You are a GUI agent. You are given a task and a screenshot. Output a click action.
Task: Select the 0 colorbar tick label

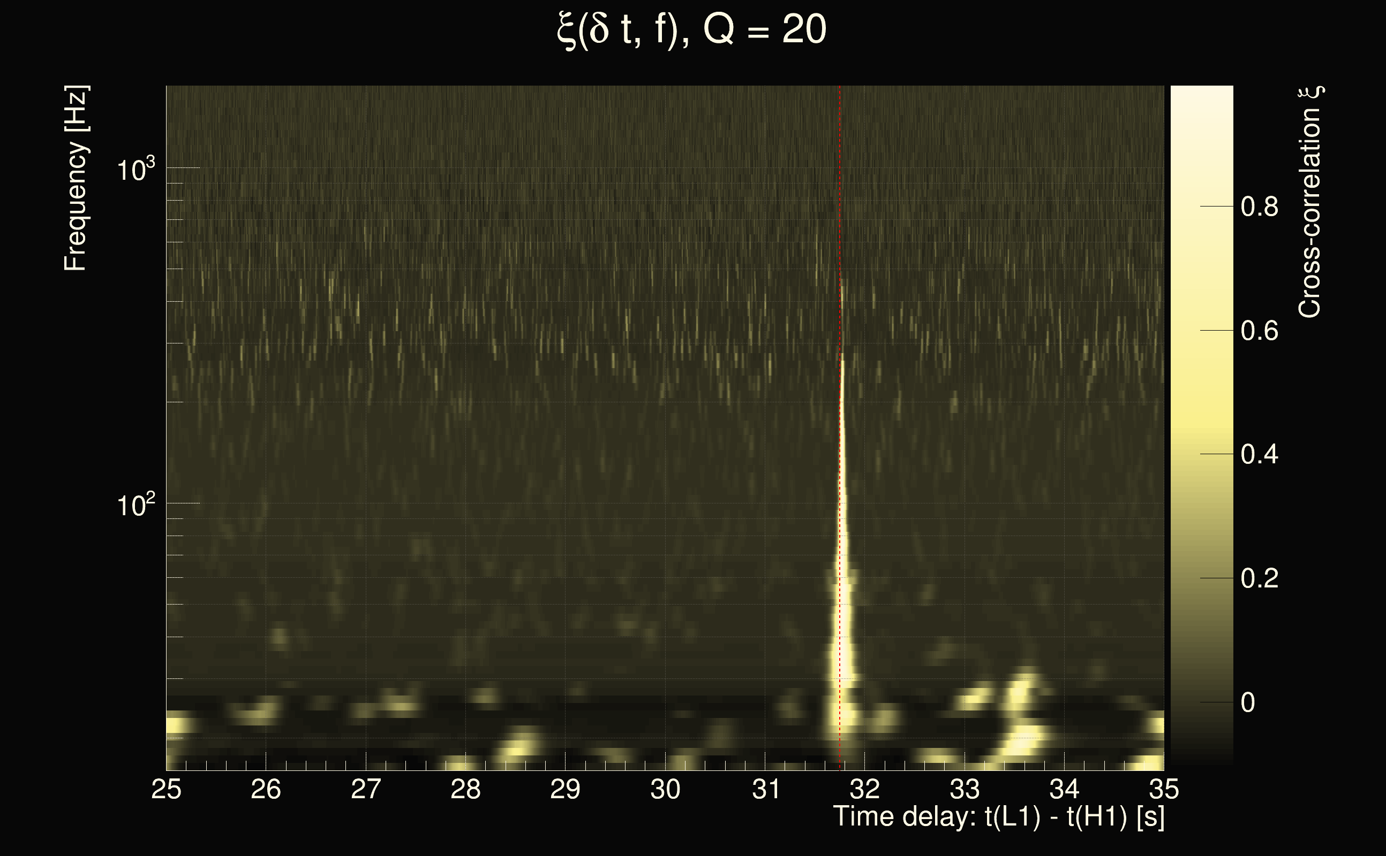(1247, 702)
